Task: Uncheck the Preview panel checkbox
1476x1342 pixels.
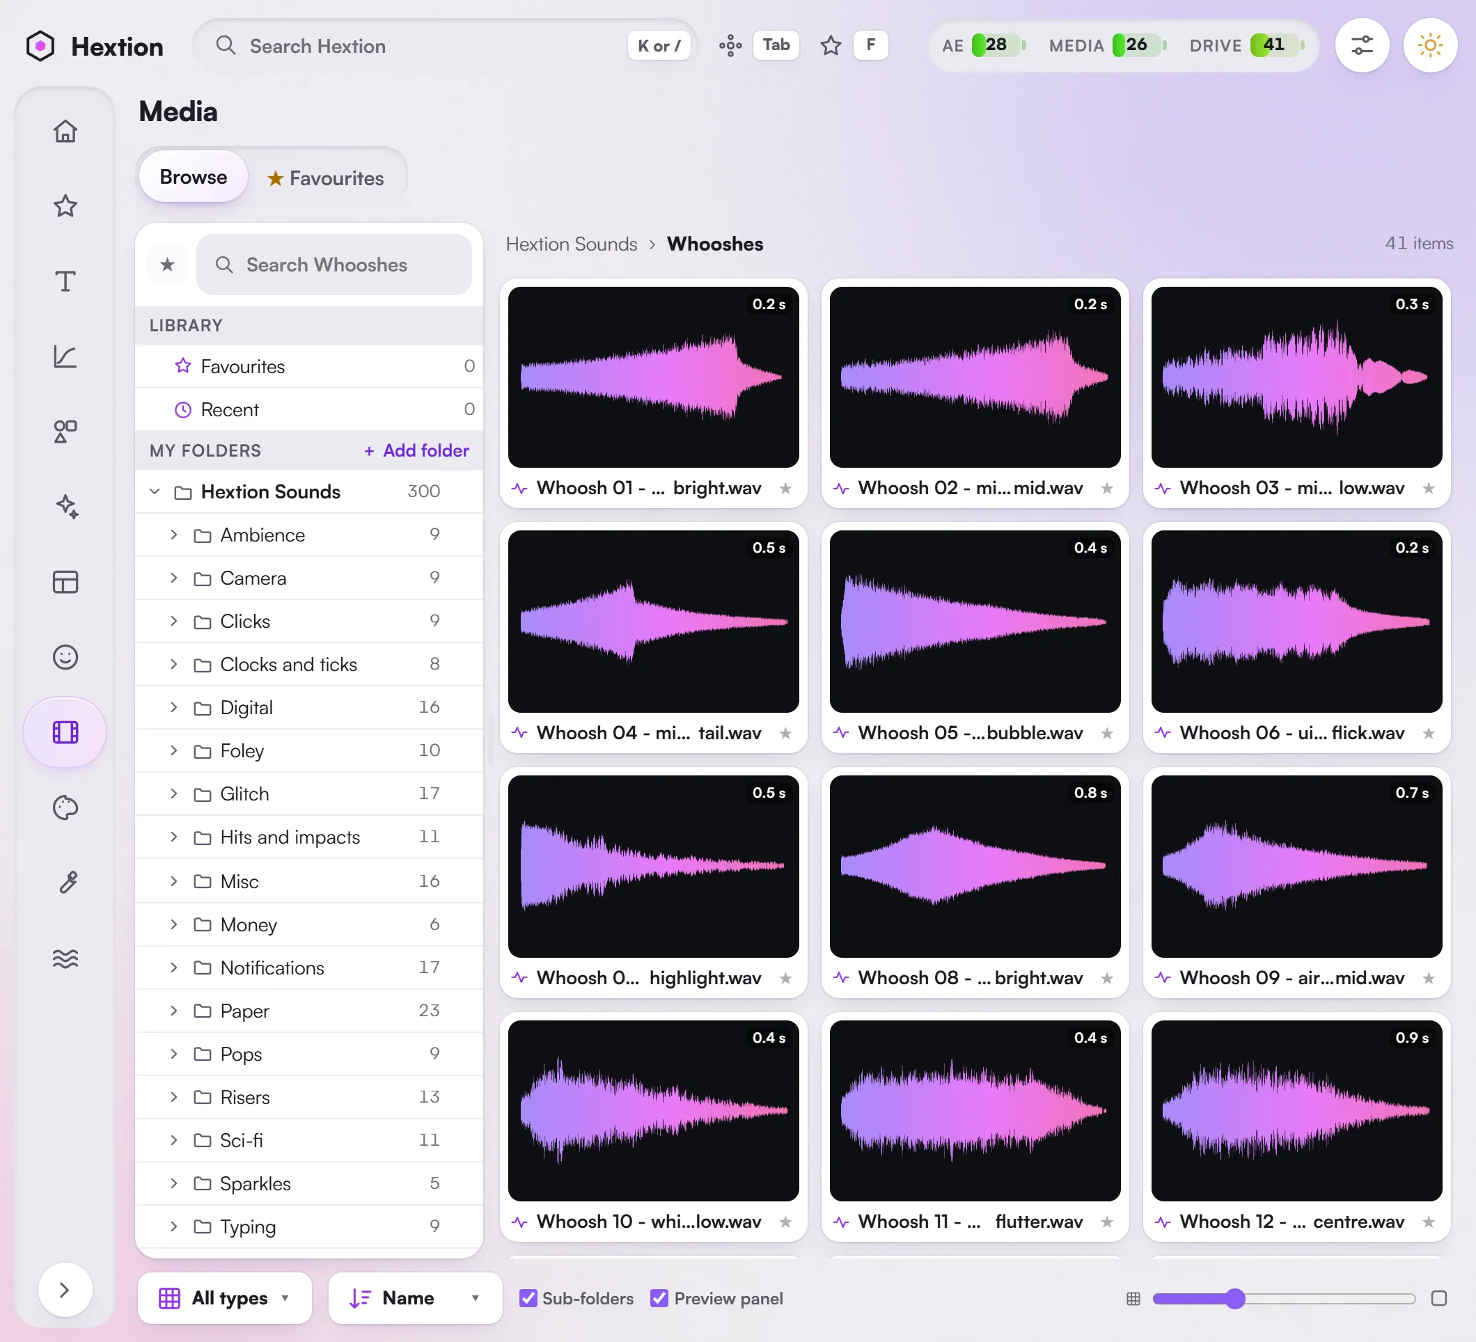Action: [x=659, y=1298]
